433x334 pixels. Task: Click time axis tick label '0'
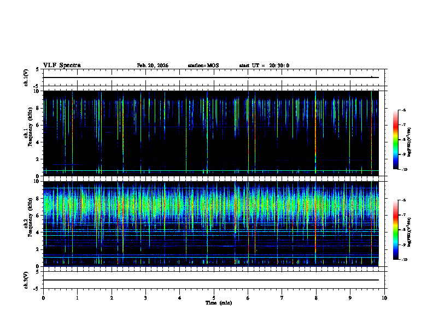click(x=43, y=298)
